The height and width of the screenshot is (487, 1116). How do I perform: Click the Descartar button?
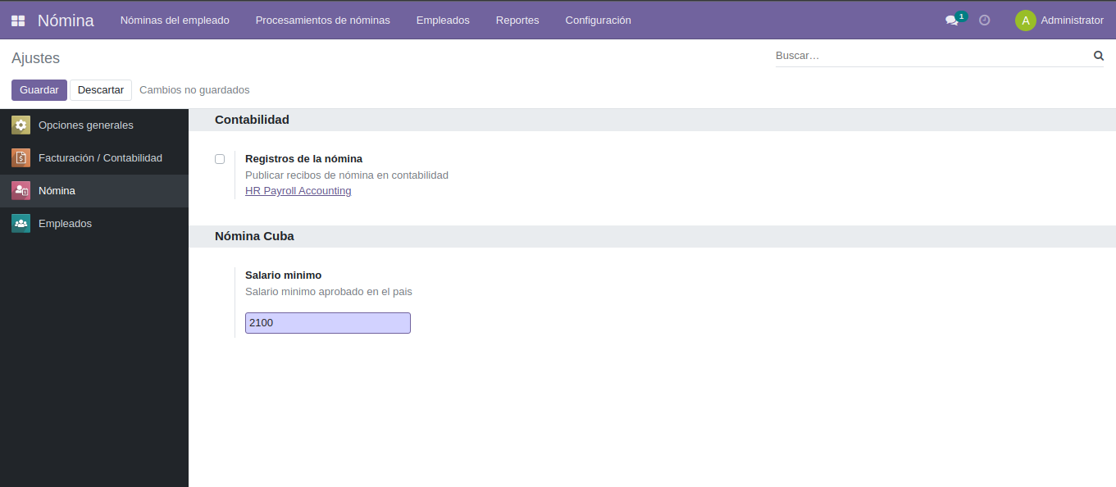coord(100,89)
